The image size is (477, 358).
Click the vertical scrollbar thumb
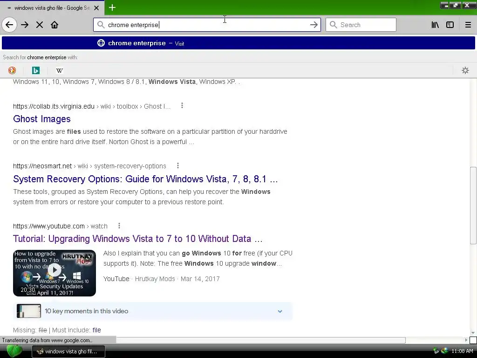pos(473,205)
